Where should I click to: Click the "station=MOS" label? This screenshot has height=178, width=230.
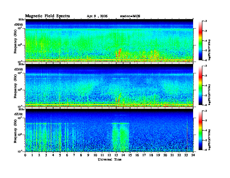130,16
